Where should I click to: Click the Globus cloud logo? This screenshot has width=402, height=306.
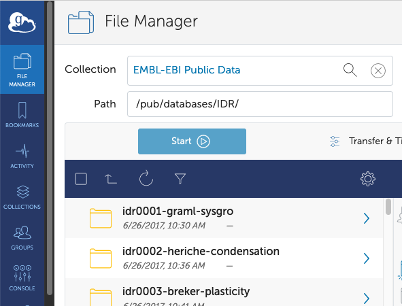[22, 22]
